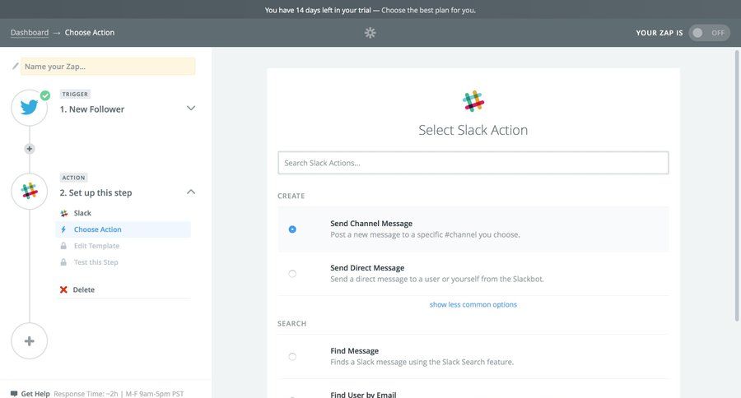Click the Name your Zap field
741x398 pixels.
(108, 66)
